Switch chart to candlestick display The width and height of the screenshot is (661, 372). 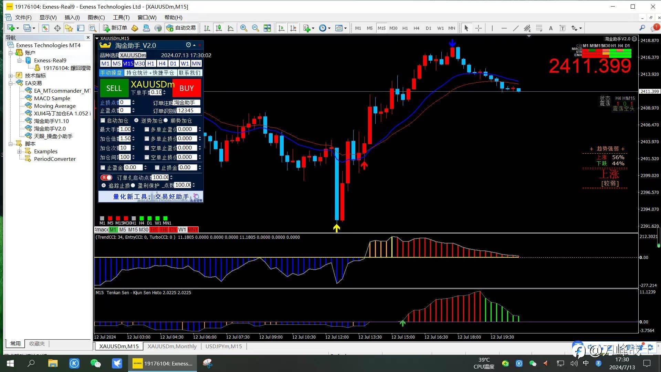tap(219, 28)
